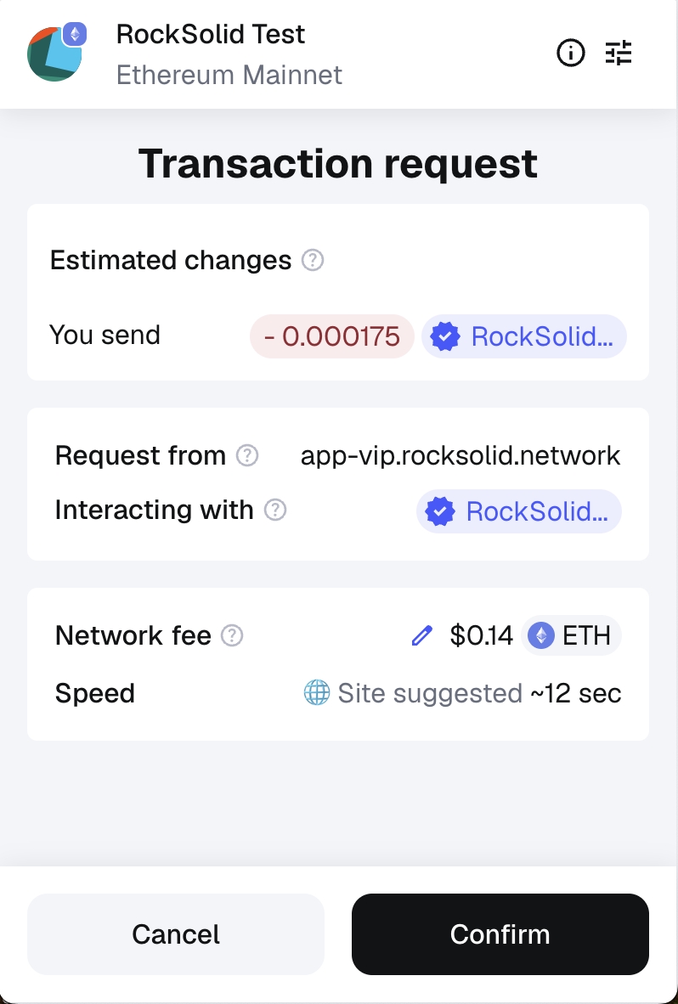Screen dimensions: 678x1004
Task: Click the RockSolid Test account name
Action: [211, 35]
